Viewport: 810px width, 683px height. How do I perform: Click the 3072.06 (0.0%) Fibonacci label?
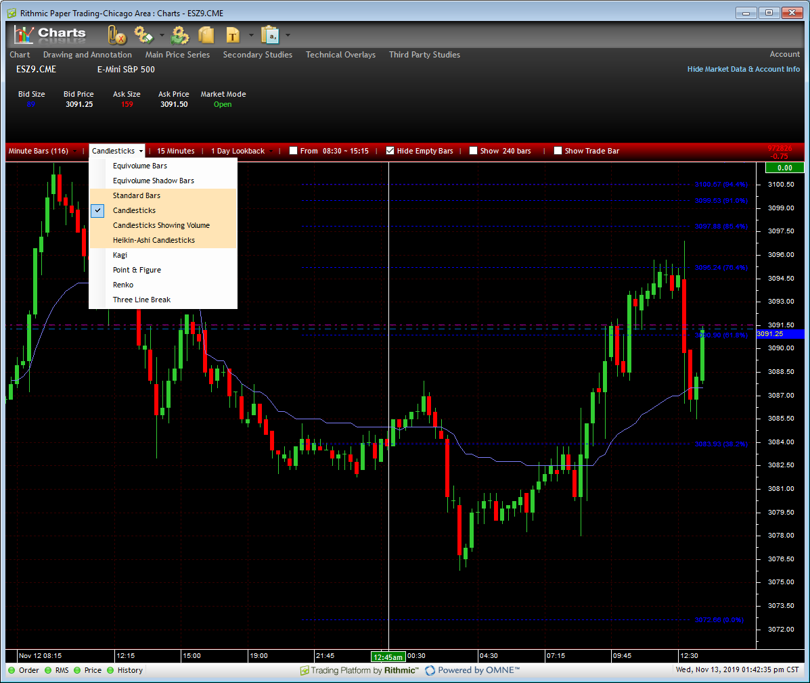(x=719, y=620)
